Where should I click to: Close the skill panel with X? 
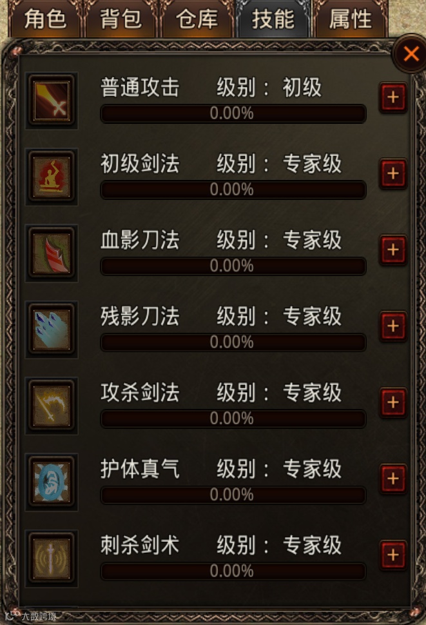pyautogui.click(x=410, y=54)
